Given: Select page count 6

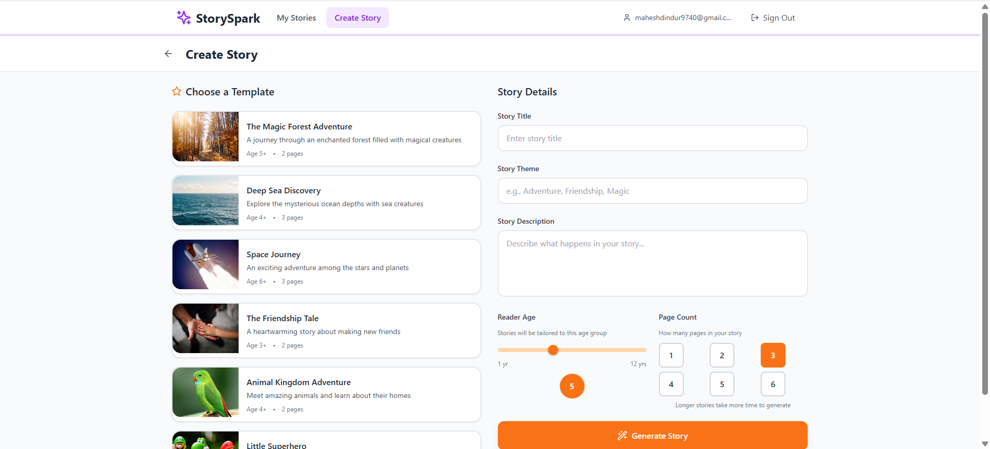Looking at the screenshot, I should tap(773, 384).
